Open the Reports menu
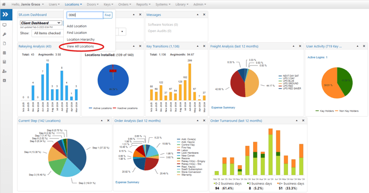Image resolution: width=369 pixels, height=193 pixels. [x=143, y=4]
